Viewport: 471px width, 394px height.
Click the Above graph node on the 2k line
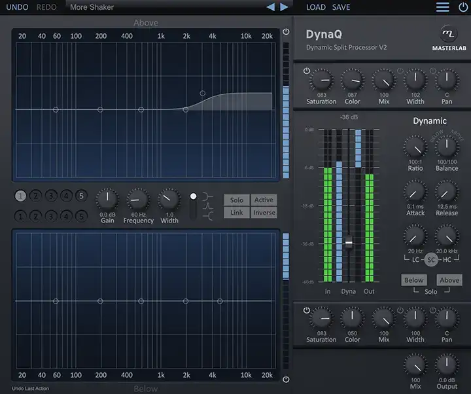point(186,110)
